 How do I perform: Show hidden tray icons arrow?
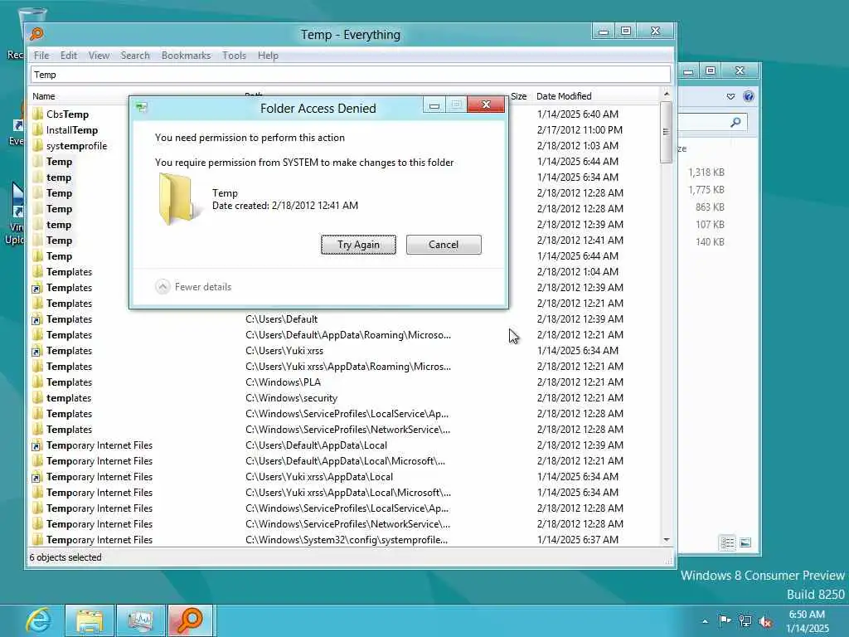[705, 621]
